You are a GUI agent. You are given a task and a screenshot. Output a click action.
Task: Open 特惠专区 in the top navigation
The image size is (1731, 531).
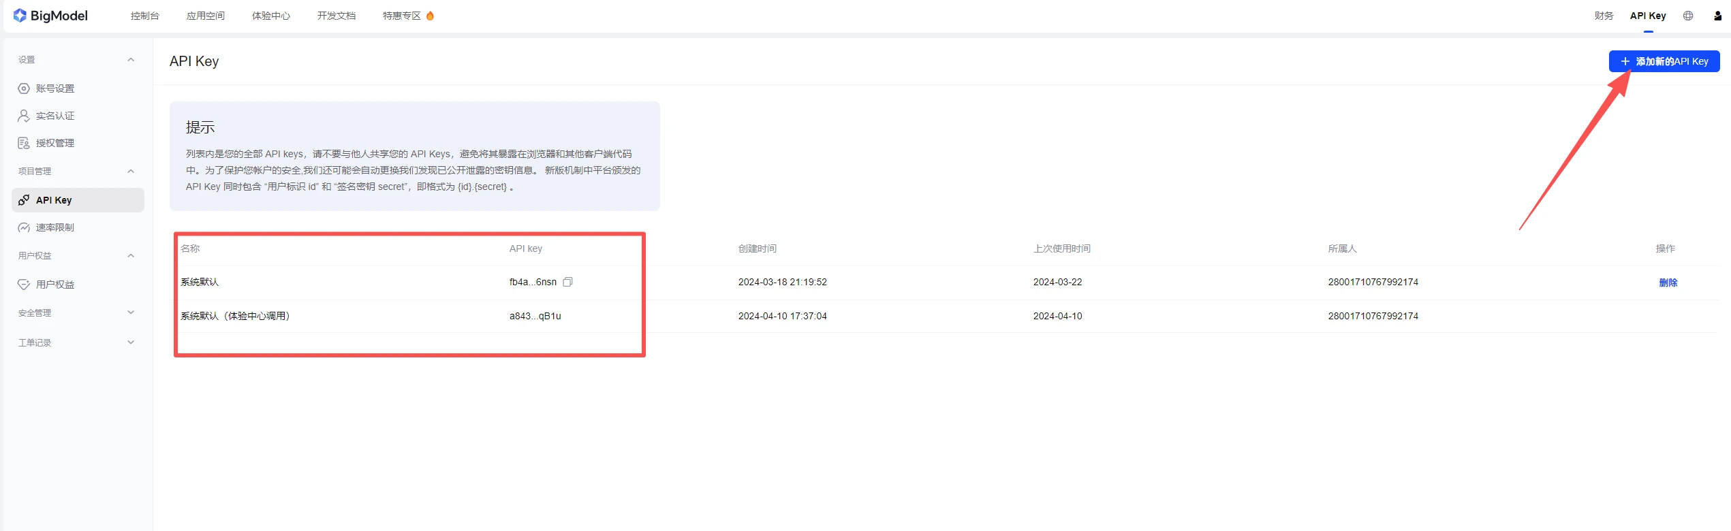pyautogui.click(x=401, y=16)
